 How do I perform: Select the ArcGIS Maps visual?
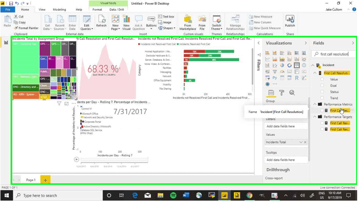click(267, 84)
